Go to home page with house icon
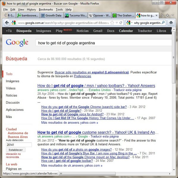Viewport: 178px width, 178px height. click(x=171, y=23)
